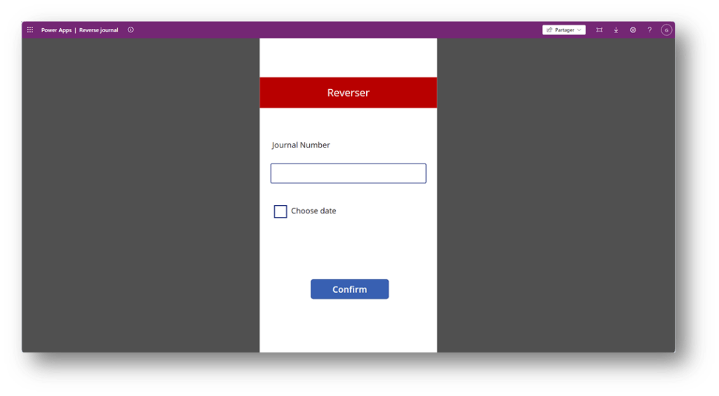Click the Power Apps brand link
The height and width of the screenshot is (396, 719).
(56, 30)
